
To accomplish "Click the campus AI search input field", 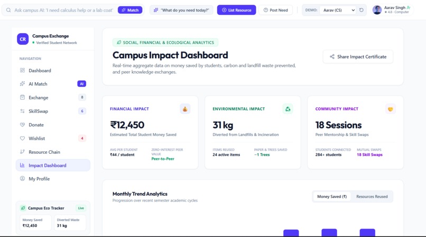I will click(x=63, y=10).
